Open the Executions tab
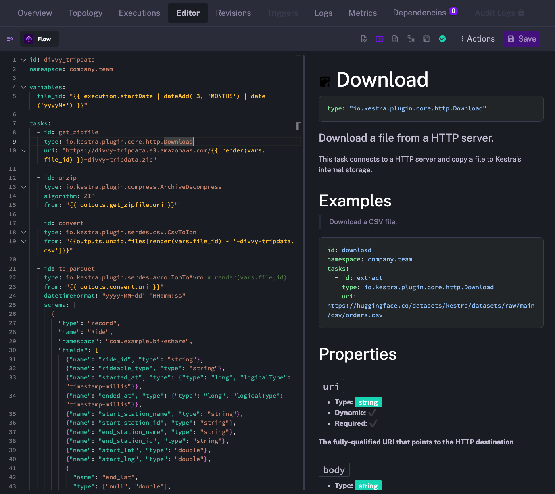The height and width of the screenshot is (494, 555). 140,13
